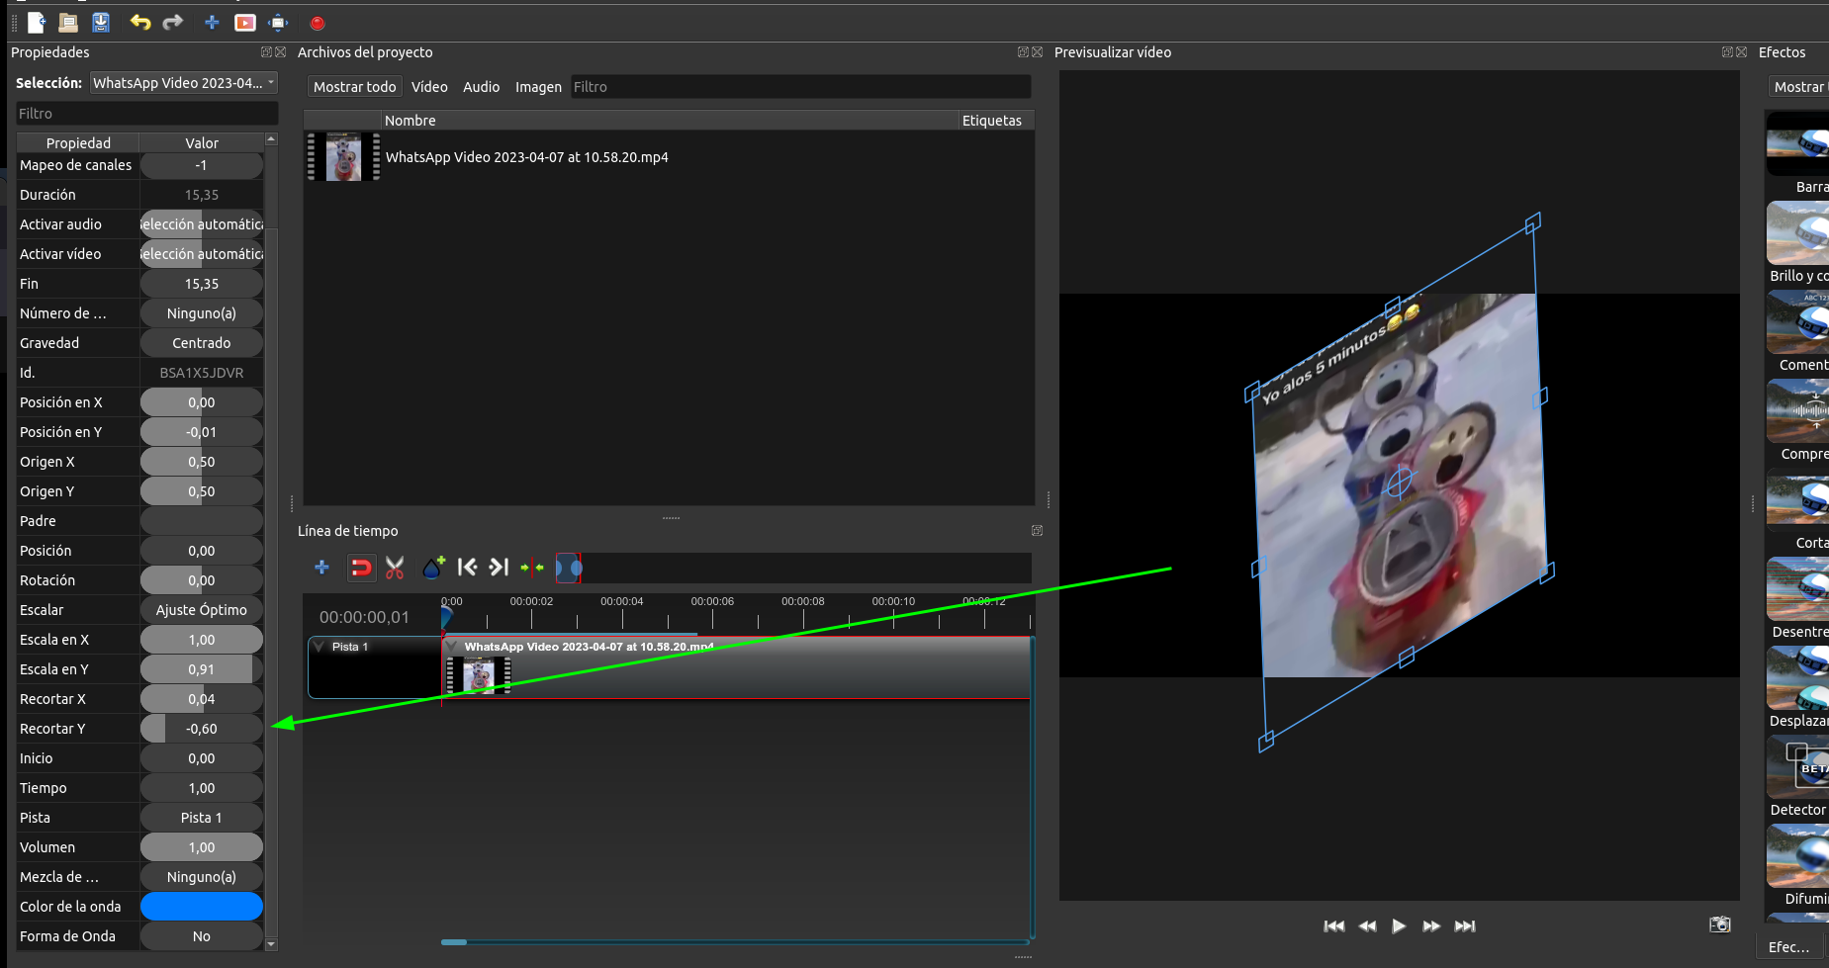Add a new track with the timeline plus icon
Image resolution: width=1829 pixels, height=968 pixels.
coord(321,568)
